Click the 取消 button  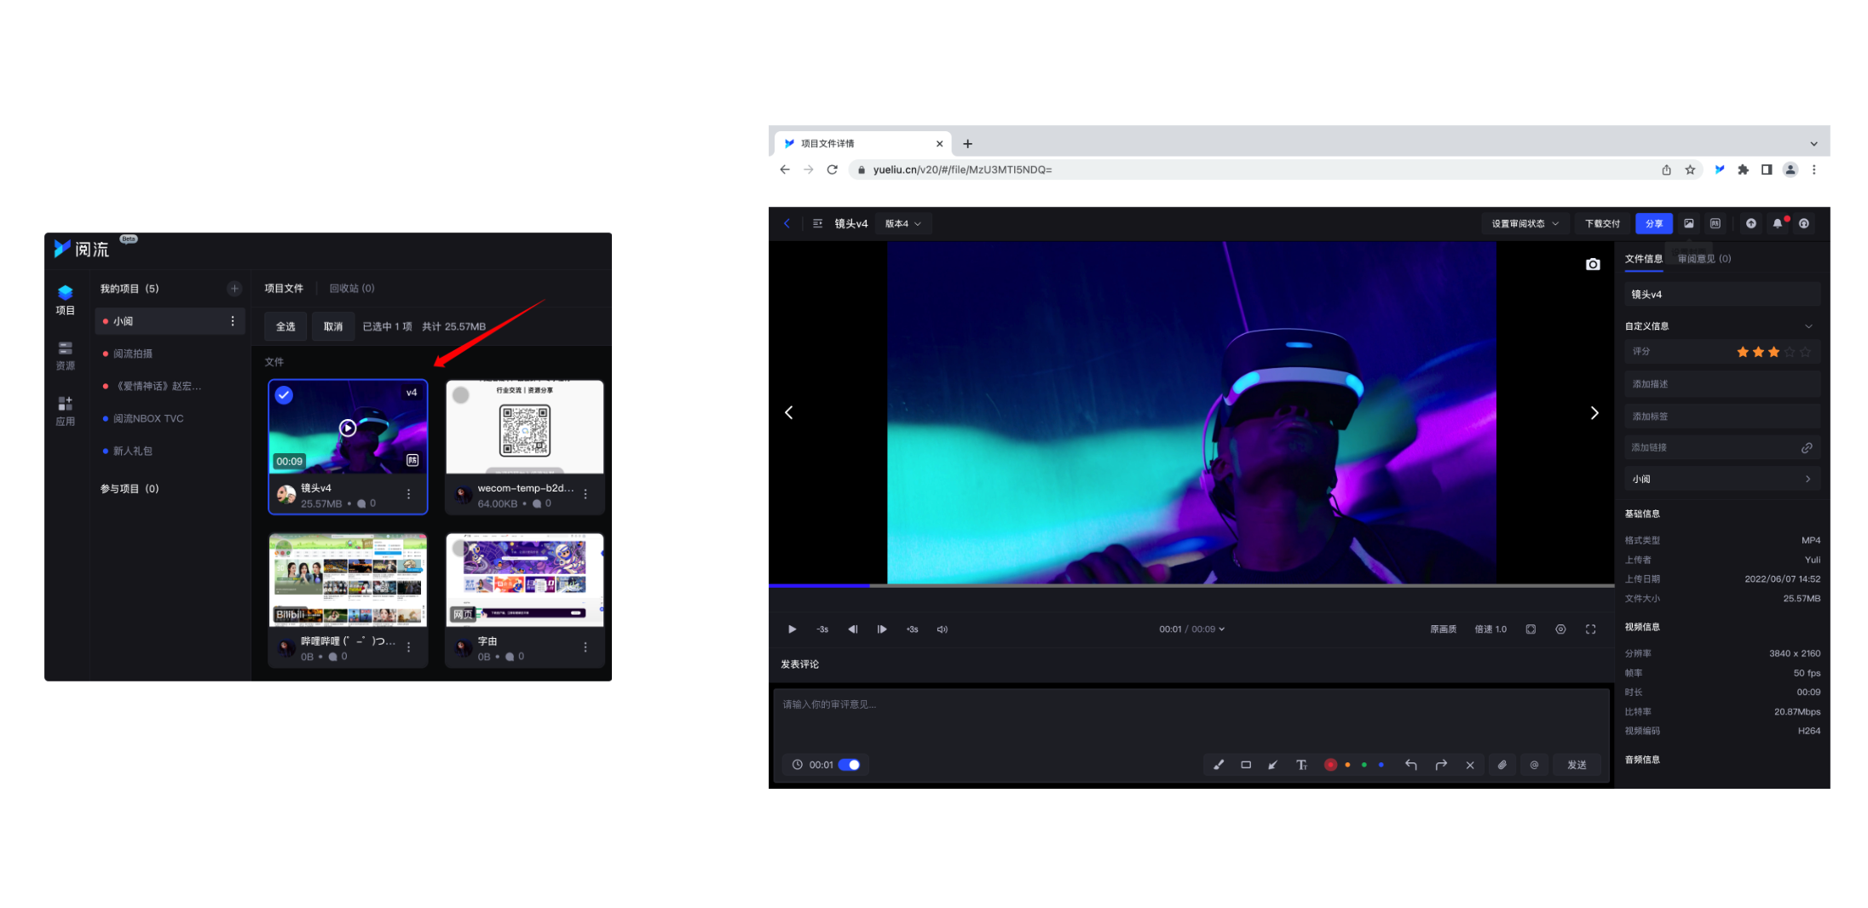coord(333,327)
